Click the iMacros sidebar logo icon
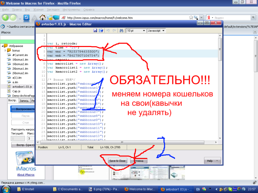 tap(26, 159)
